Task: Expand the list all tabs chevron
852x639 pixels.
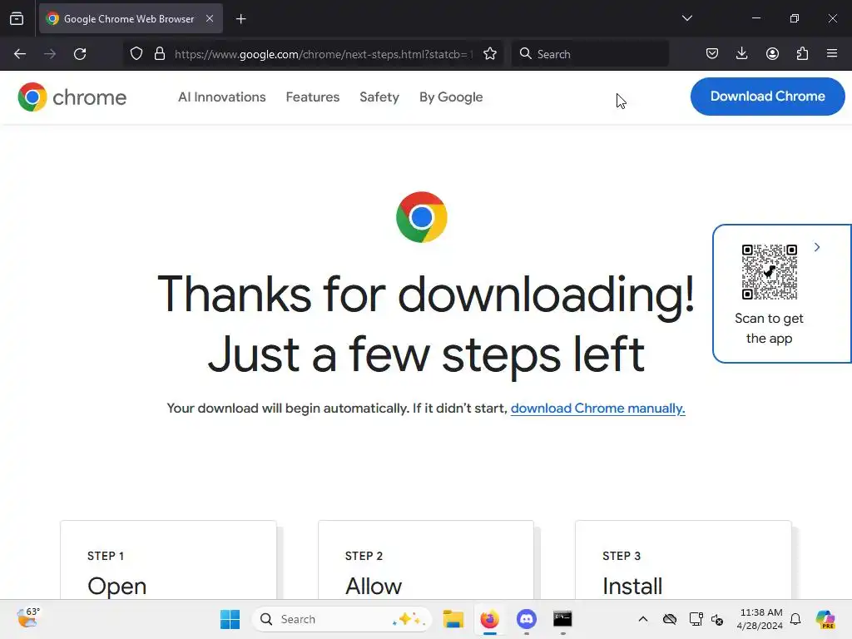Action: point(686,18)
